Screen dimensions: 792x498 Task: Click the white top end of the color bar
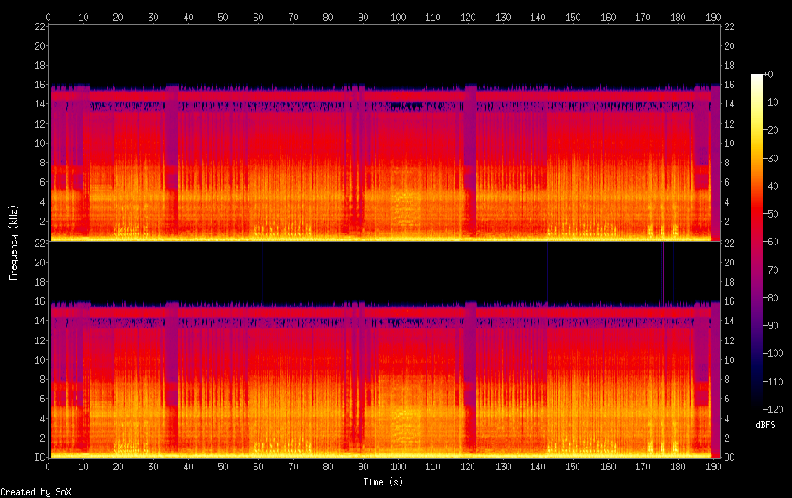click(757, 77)
